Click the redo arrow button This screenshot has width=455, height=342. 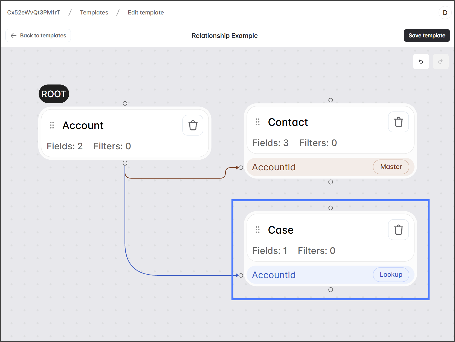440,62
